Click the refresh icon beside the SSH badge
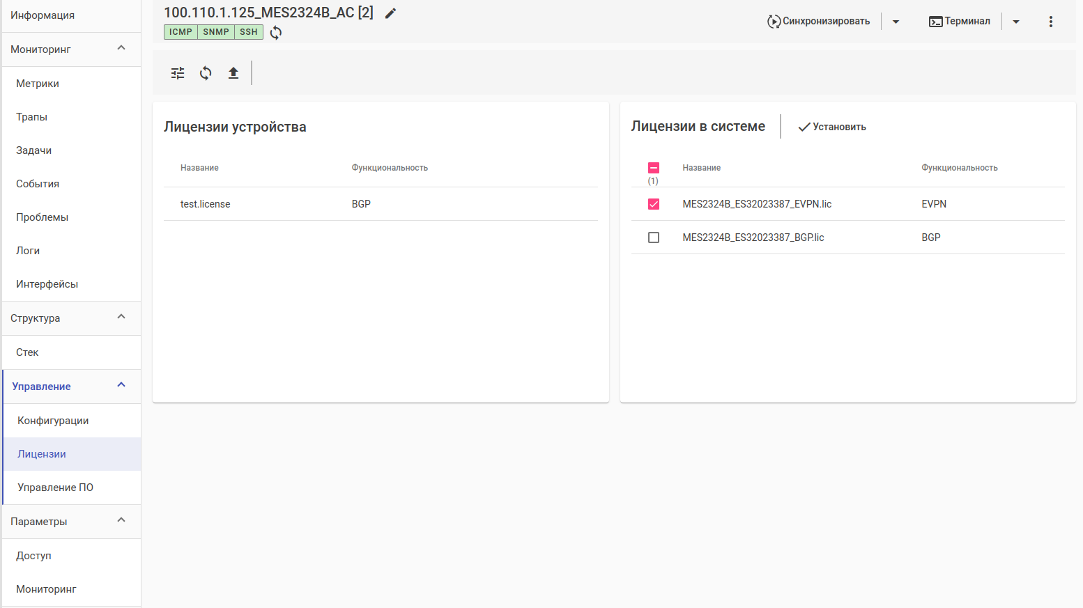Image resolution: width=1083 pixels, height=608 pixels. tap(276, 33)
